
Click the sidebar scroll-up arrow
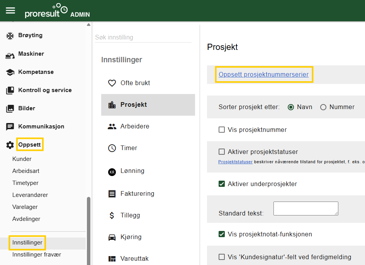(x=88, y=25)
